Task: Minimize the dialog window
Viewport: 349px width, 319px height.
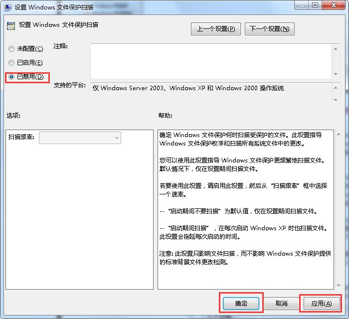Action: 302,5
